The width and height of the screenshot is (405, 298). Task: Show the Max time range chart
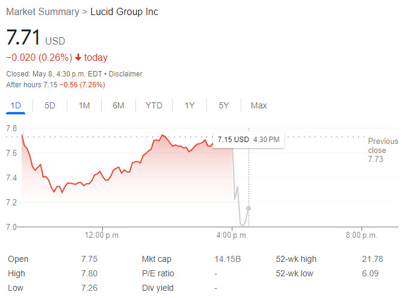coord(259,105)
